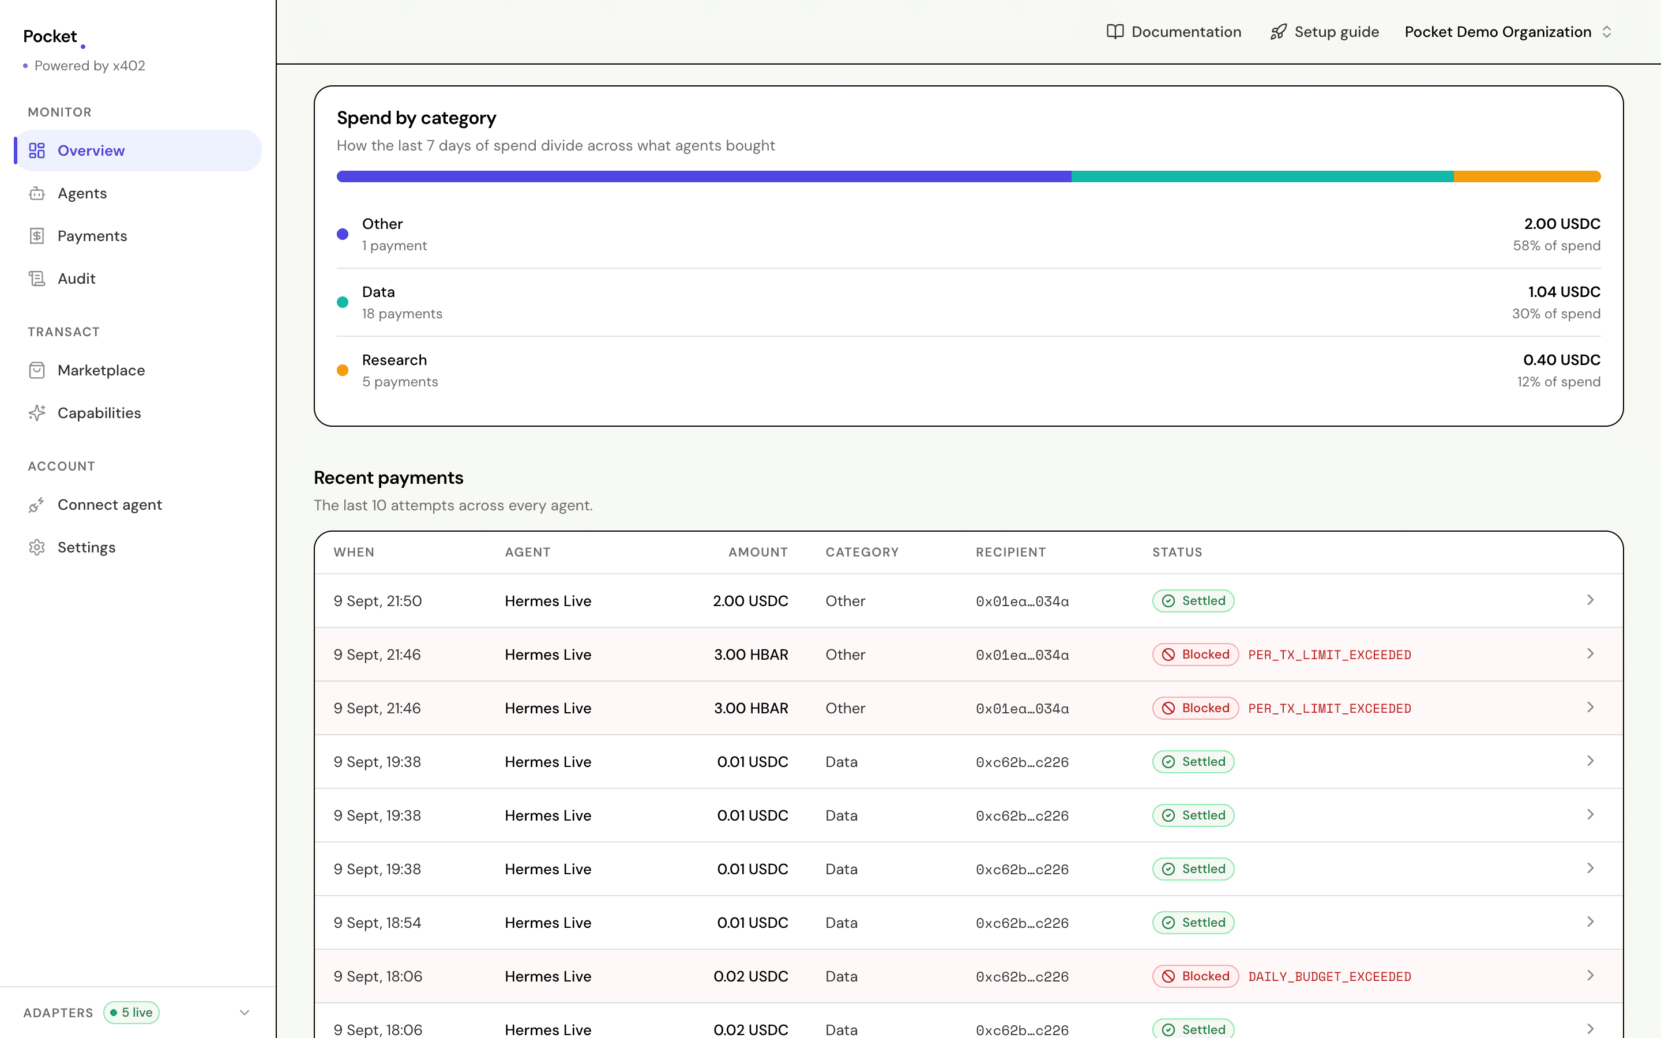The image size is (1661, 1038).
Task: Click the 58% of spend text
Action: coord(1557,246)
